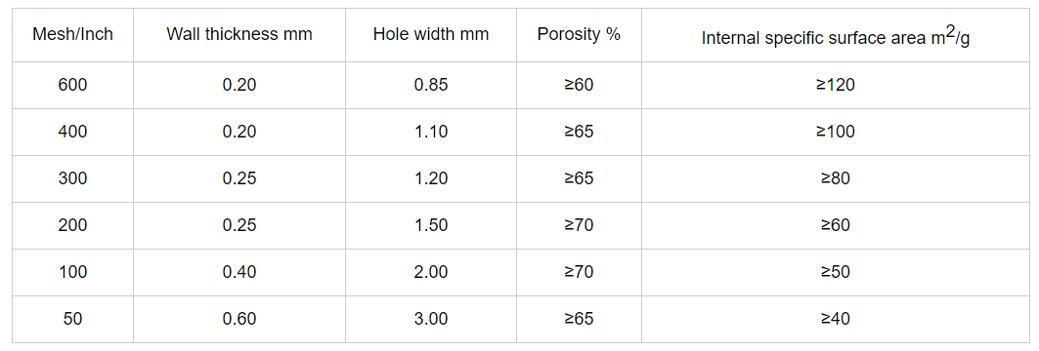Image resolution: width=1039 pixels, height=351 pixels.
Task: Click surface area value ≥120
Action: [x=836, y=85]
